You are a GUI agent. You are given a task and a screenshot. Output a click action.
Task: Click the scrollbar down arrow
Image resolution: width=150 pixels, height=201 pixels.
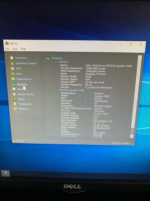132,136
